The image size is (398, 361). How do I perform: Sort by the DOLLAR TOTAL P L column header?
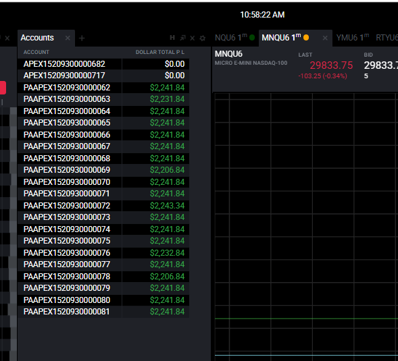(x=160, y=52)
